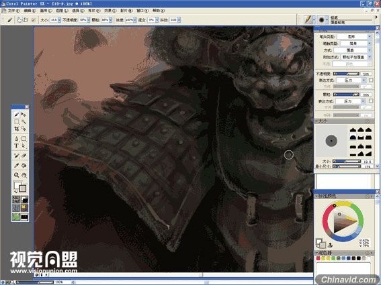
Task: Click the brush icon at property bar start
Action: [x=9, y=20]
